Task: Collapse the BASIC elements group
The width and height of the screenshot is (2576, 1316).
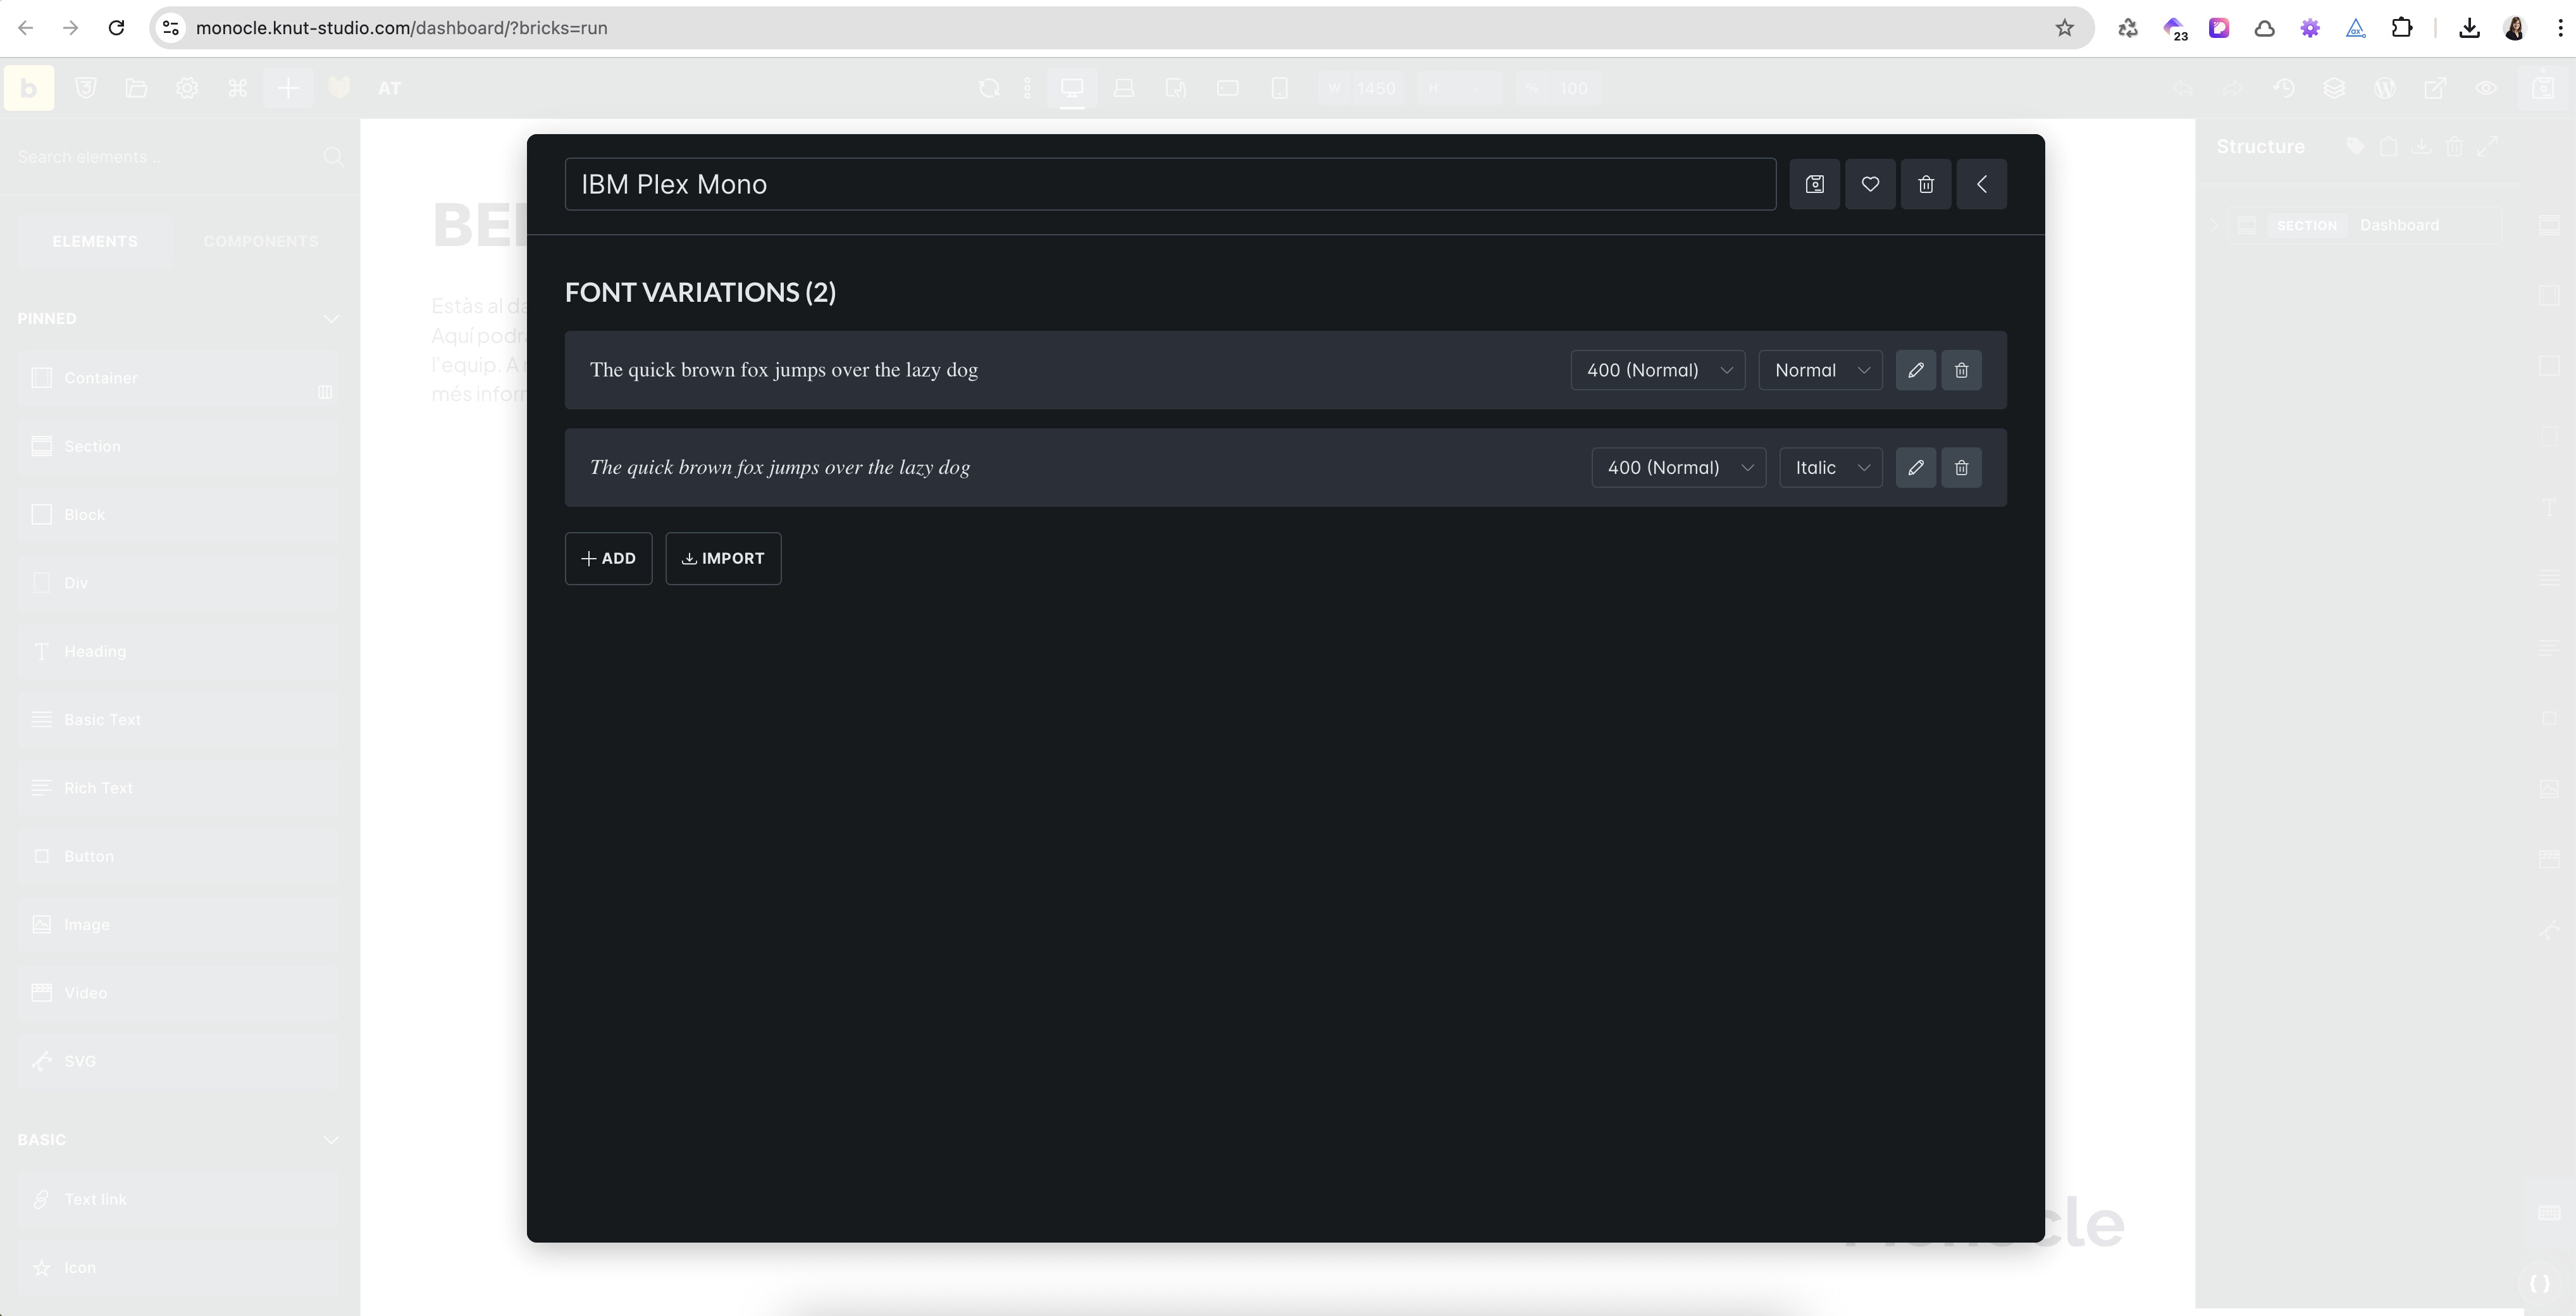Action: tap(331, 1139)
